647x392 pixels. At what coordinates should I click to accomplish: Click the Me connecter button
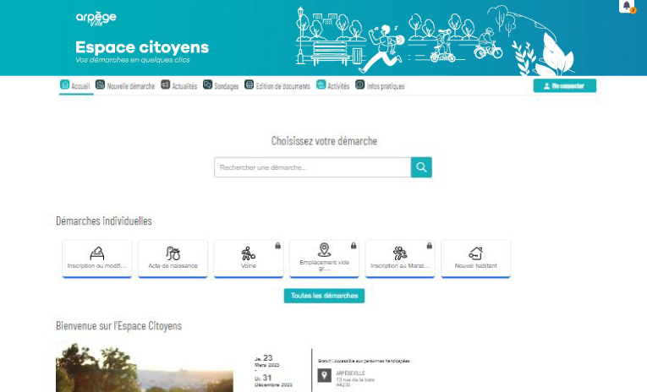pyautogui.click(x=564, y=85)
